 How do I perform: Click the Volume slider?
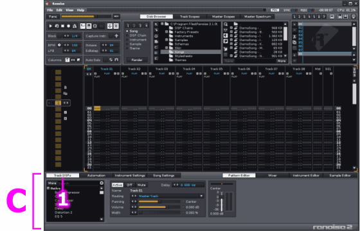pos(159,207)
